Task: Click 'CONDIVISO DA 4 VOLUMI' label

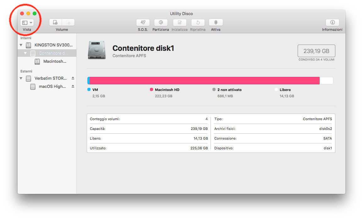Action: (x=316, y=60)
